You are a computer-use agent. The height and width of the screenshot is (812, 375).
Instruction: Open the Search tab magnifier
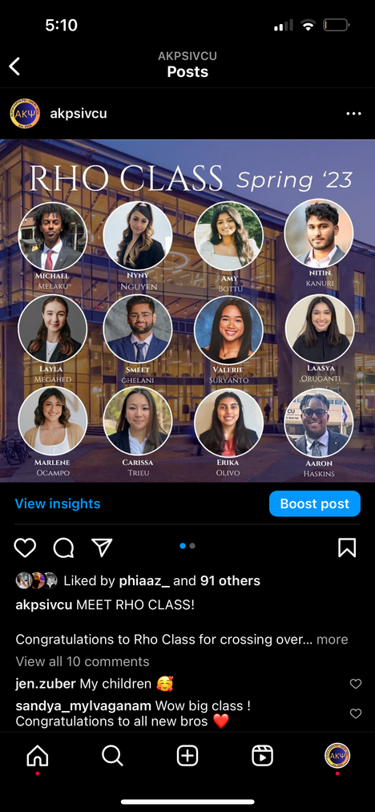click(112, 756)
